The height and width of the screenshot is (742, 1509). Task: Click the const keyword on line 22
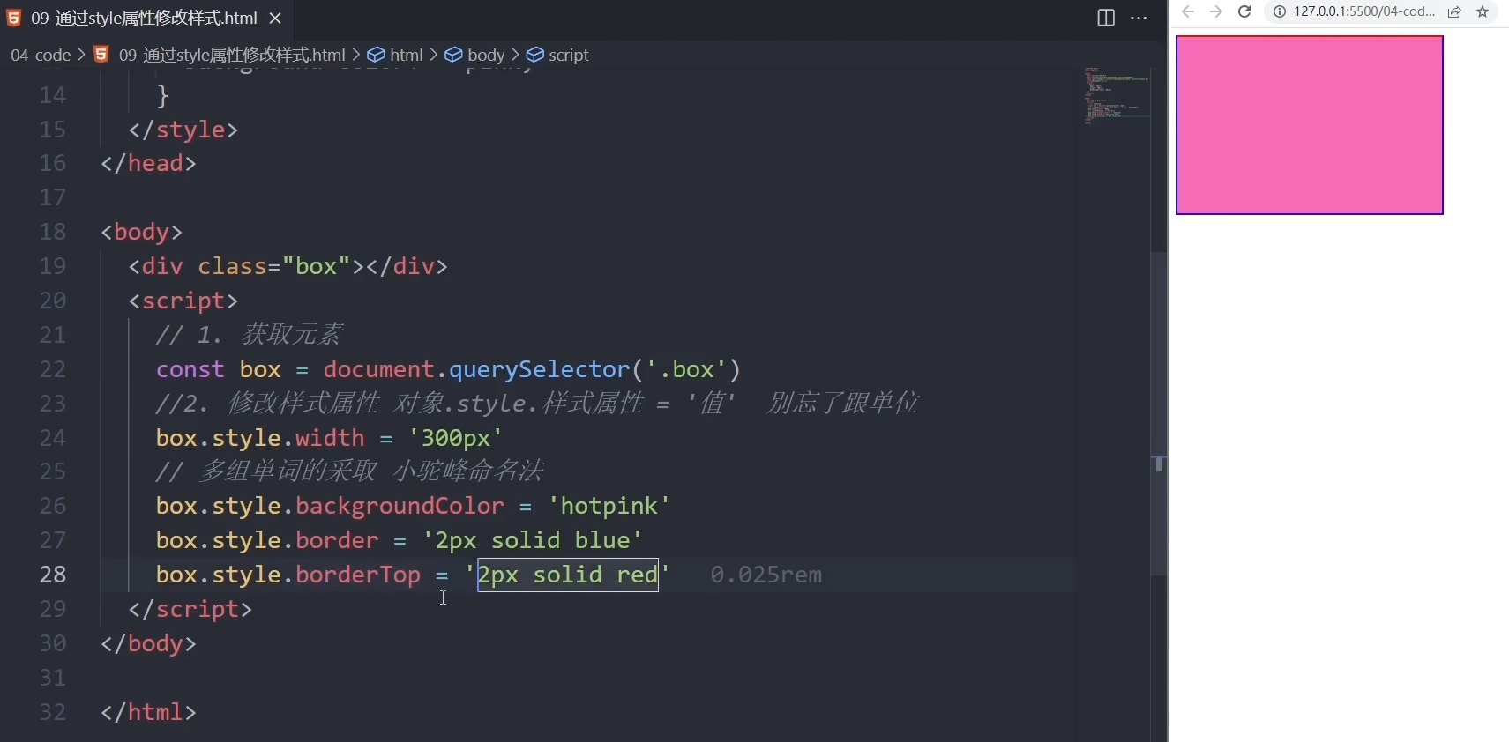[x=190, y=369]
